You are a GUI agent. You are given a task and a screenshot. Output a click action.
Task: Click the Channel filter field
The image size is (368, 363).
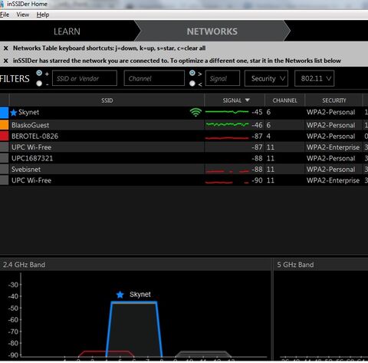tap(154, 78)
